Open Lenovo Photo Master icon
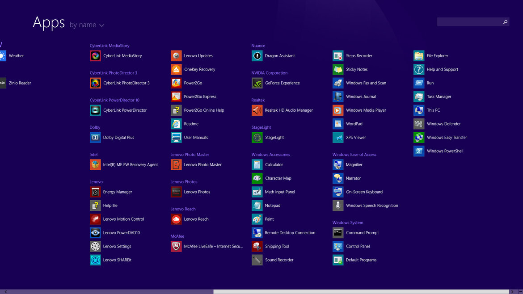Screen dimensions: 523x294 [x=176, y=165]
